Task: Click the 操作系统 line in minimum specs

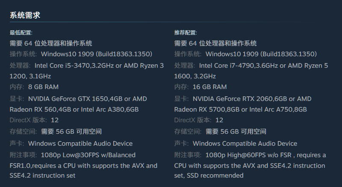Action: 81,54
